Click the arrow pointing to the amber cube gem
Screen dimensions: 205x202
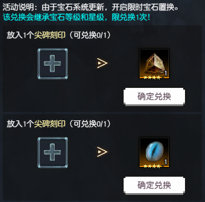pyautogui.click(x=102, y=63)
